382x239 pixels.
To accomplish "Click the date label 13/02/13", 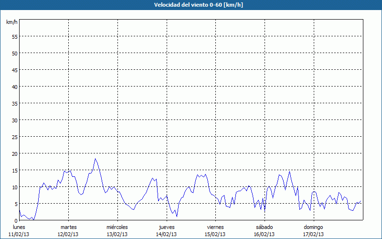I will pyautogui.click(x=117, y=234).
